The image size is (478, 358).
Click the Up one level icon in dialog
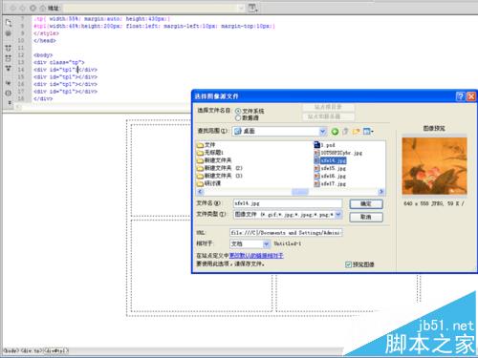[345, 131]
